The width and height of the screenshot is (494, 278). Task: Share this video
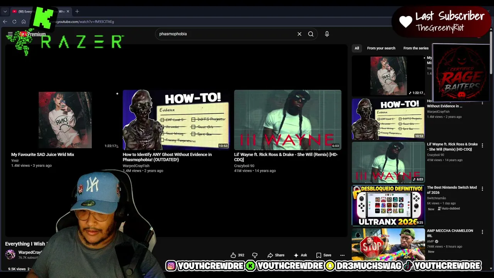coord(276,255)
